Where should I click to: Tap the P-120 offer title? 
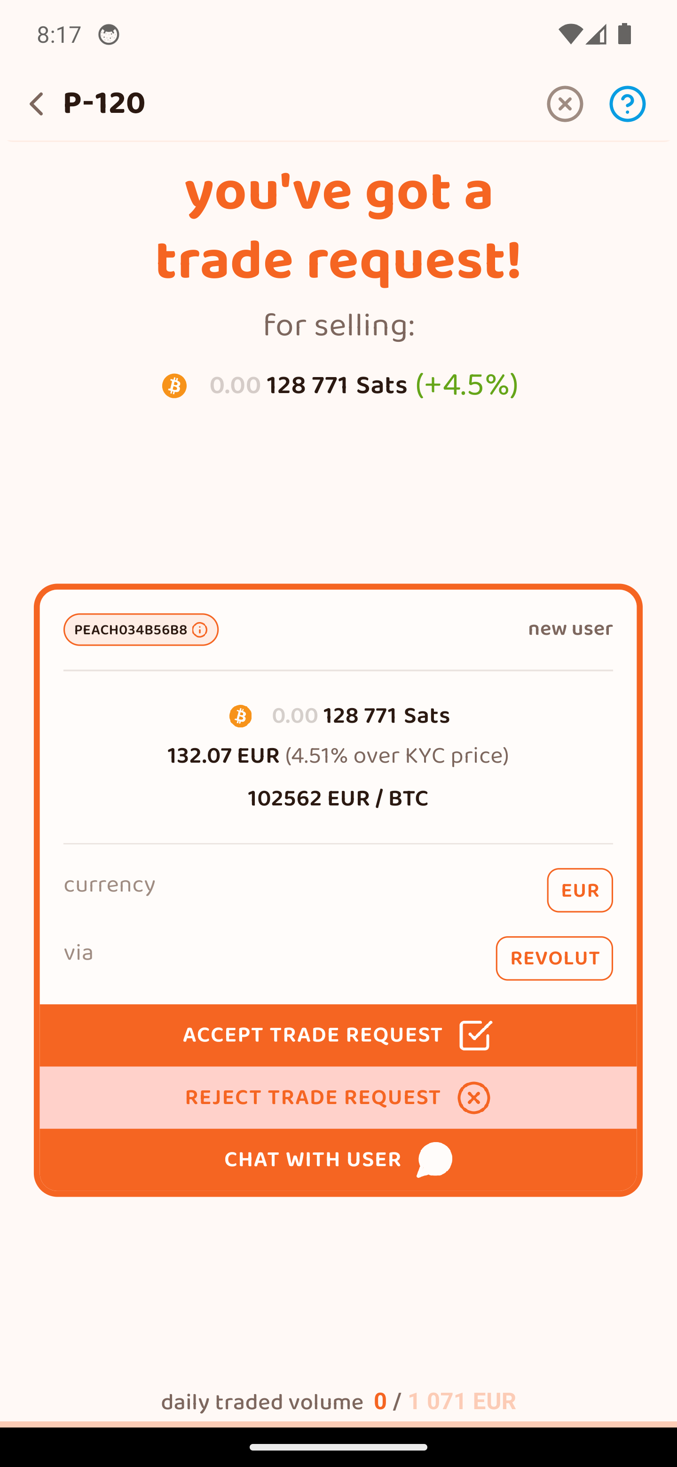[104, 103]
